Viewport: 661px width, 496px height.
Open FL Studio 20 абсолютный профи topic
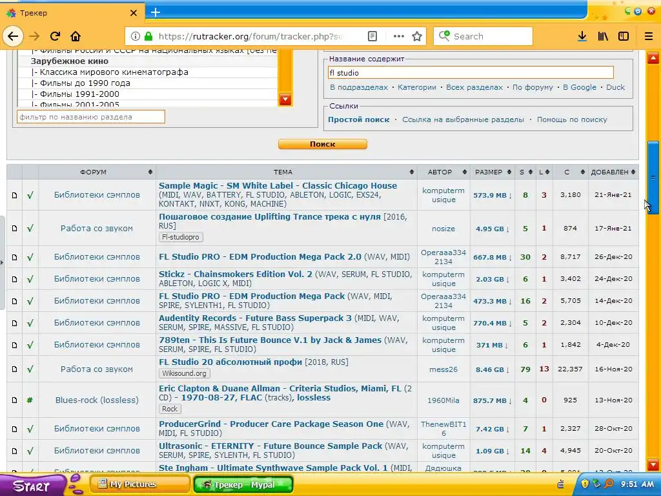click(230, 362)
